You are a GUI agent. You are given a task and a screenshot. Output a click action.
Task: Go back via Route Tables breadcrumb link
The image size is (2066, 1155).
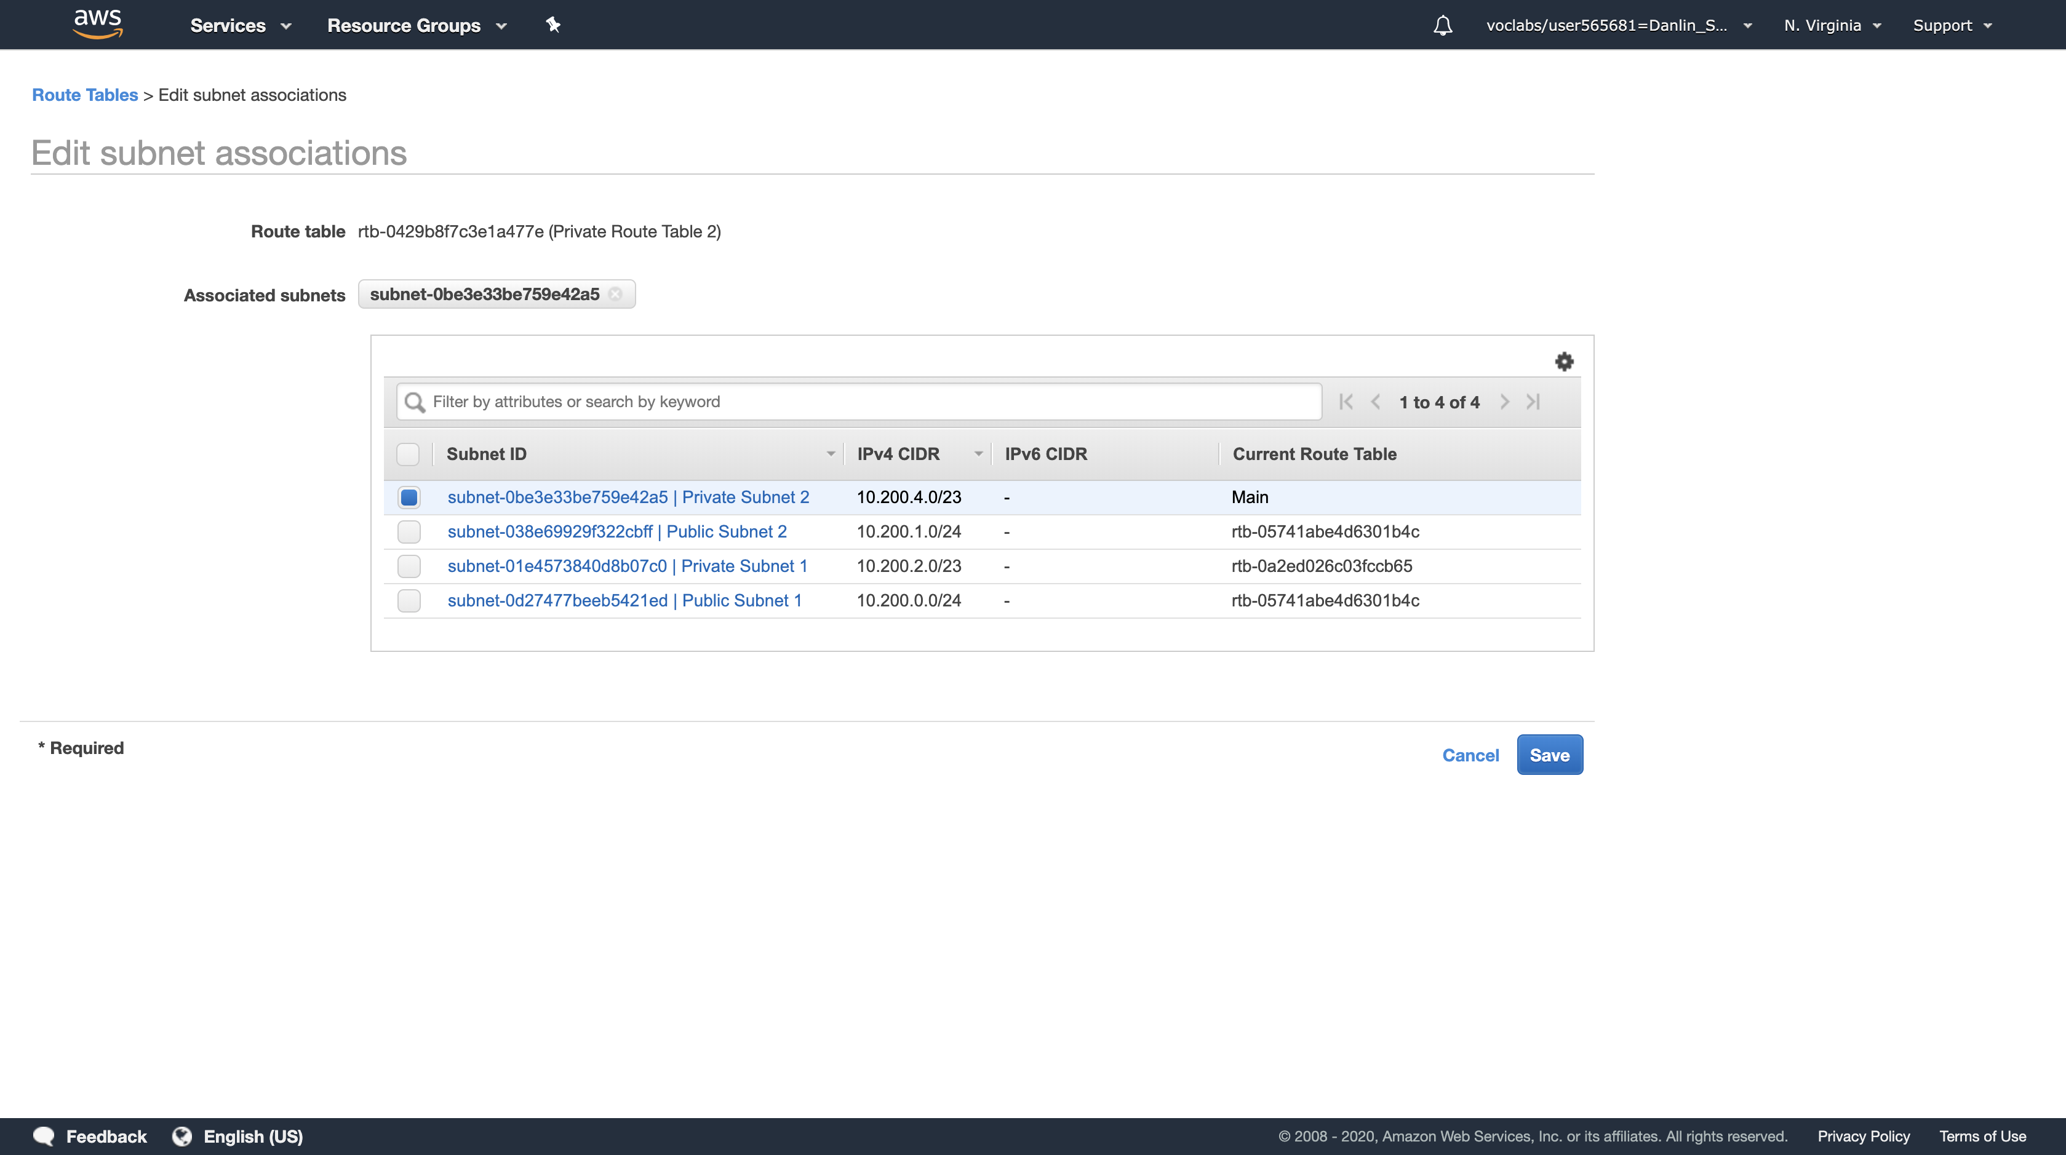coord(85,95)
